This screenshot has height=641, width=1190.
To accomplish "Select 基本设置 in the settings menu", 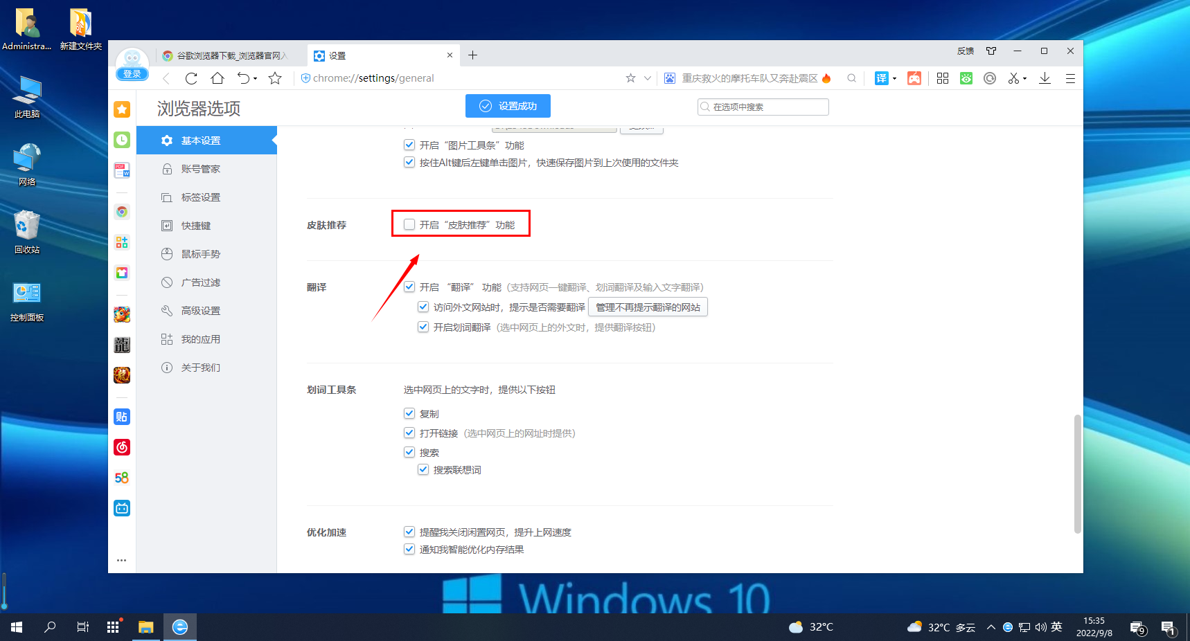I will pos(206,141).
